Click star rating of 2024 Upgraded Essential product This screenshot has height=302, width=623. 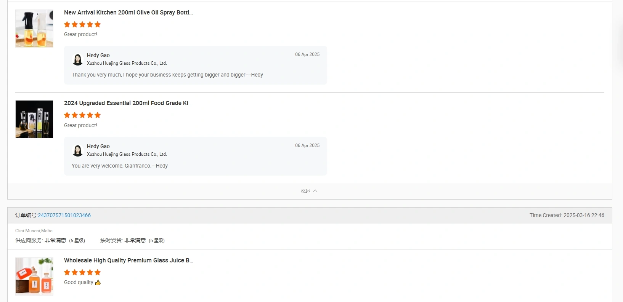click(82, 115)
